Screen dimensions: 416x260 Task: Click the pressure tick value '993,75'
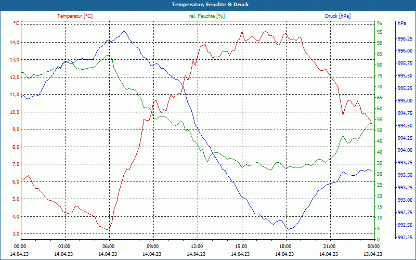[405, 163]
